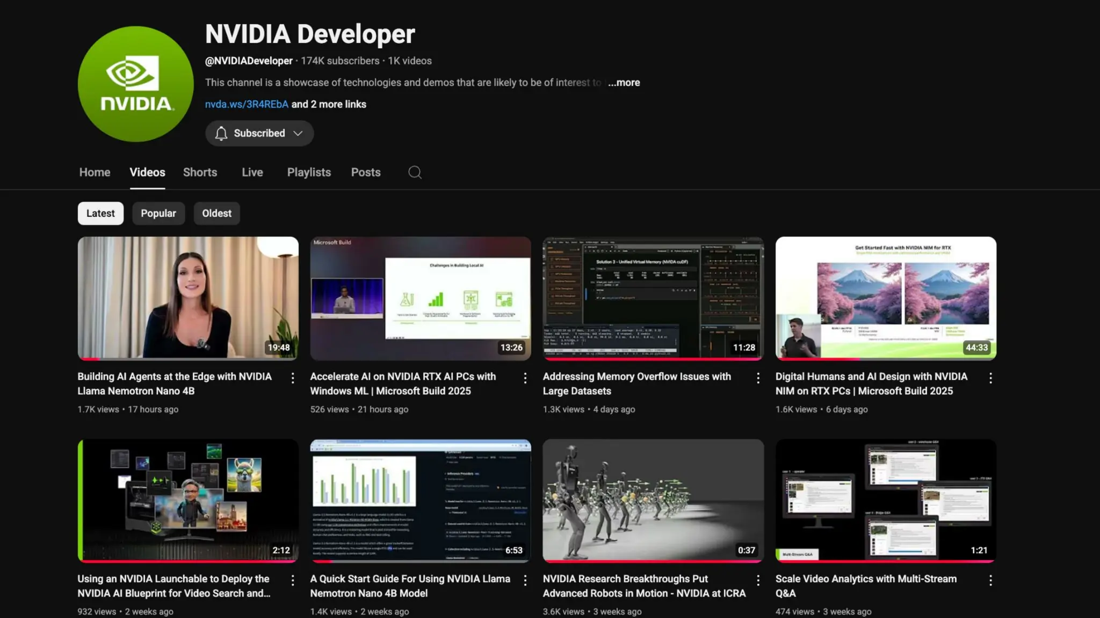The height and width of the screenshot is (618, 1100).
Task: Click the NVIDIA channel avatar logo
Action: tap(135, 84)
